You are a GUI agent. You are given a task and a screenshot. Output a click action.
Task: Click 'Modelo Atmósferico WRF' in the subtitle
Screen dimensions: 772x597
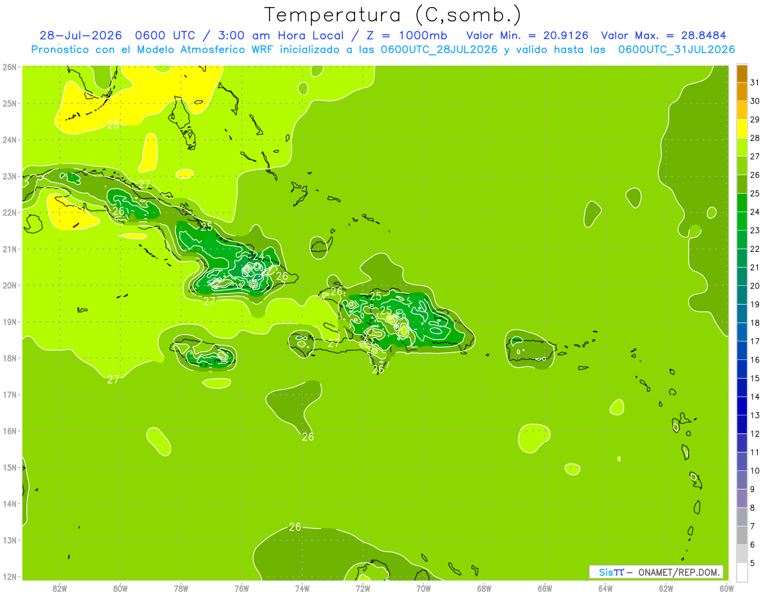(x=205, y=50)
